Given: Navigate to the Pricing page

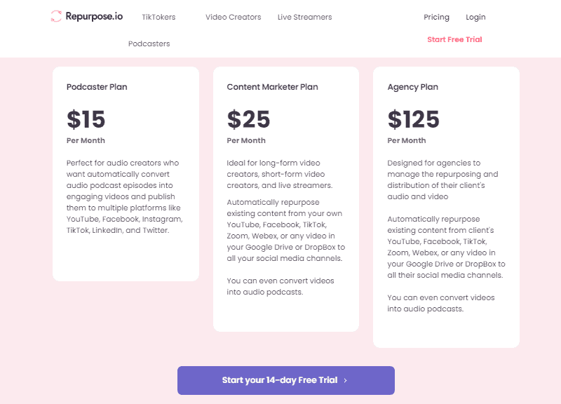Looking at the screenshot, I should pos(436,17).
